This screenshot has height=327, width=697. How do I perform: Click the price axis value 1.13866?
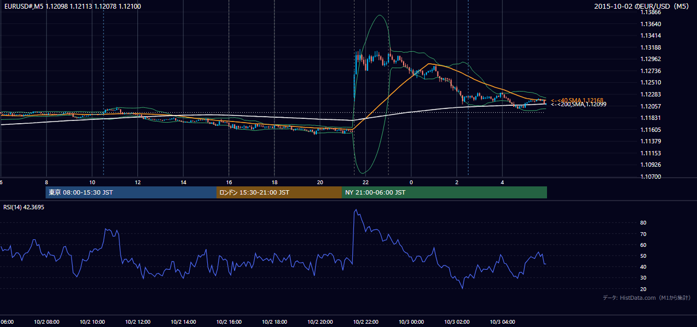coord(651,12)
